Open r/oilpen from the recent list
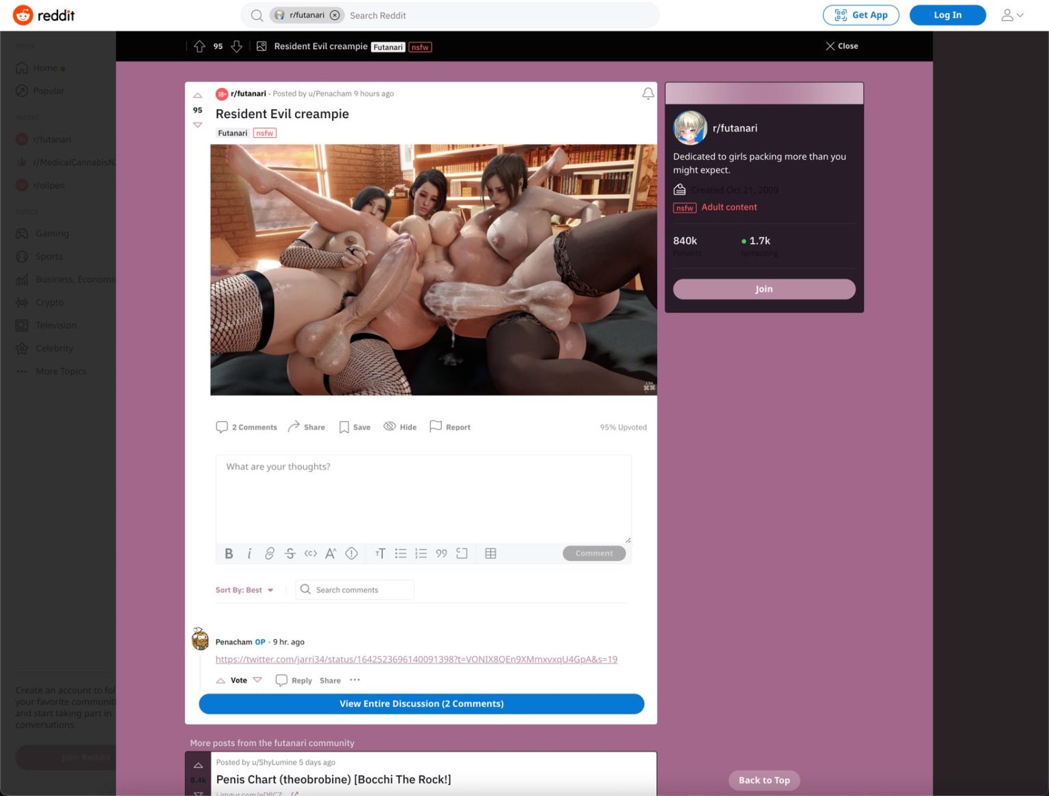Viewport: 1049px width, 796px height. coord(40,185)
